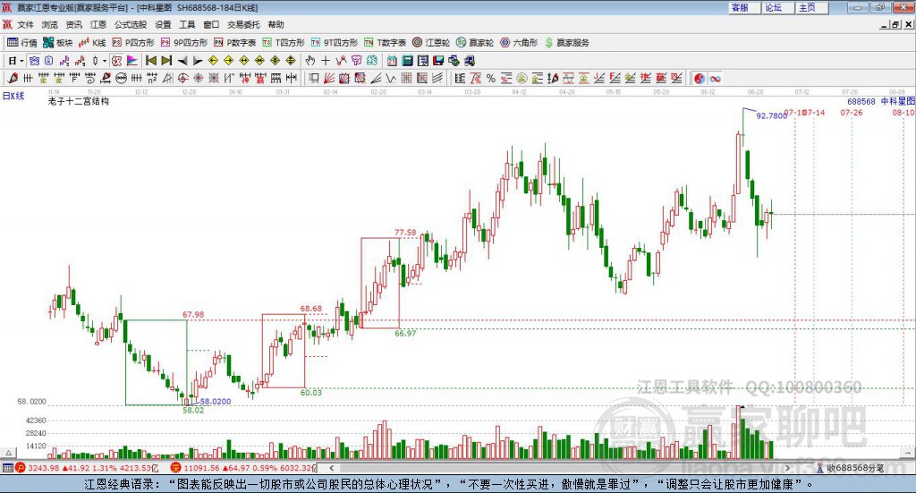Expand volume panel with triangle button
The width and height of the screenshot is (916, 493).
click(x=8, y=453)
